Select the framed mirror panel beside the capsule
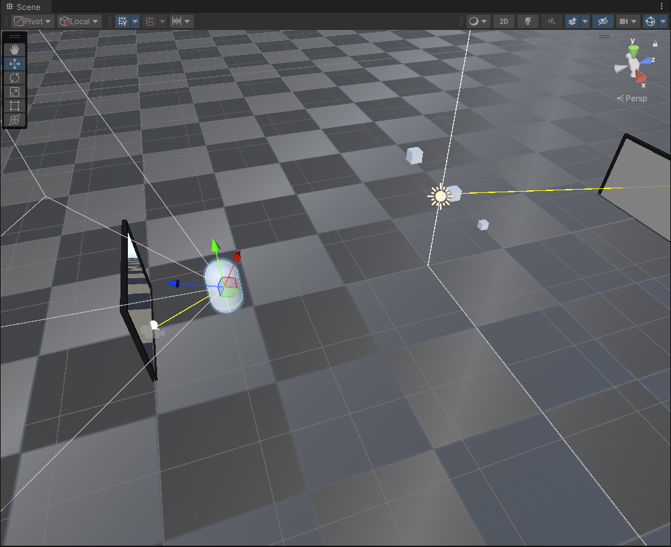The image size is (671, 547). pos(138,299)
